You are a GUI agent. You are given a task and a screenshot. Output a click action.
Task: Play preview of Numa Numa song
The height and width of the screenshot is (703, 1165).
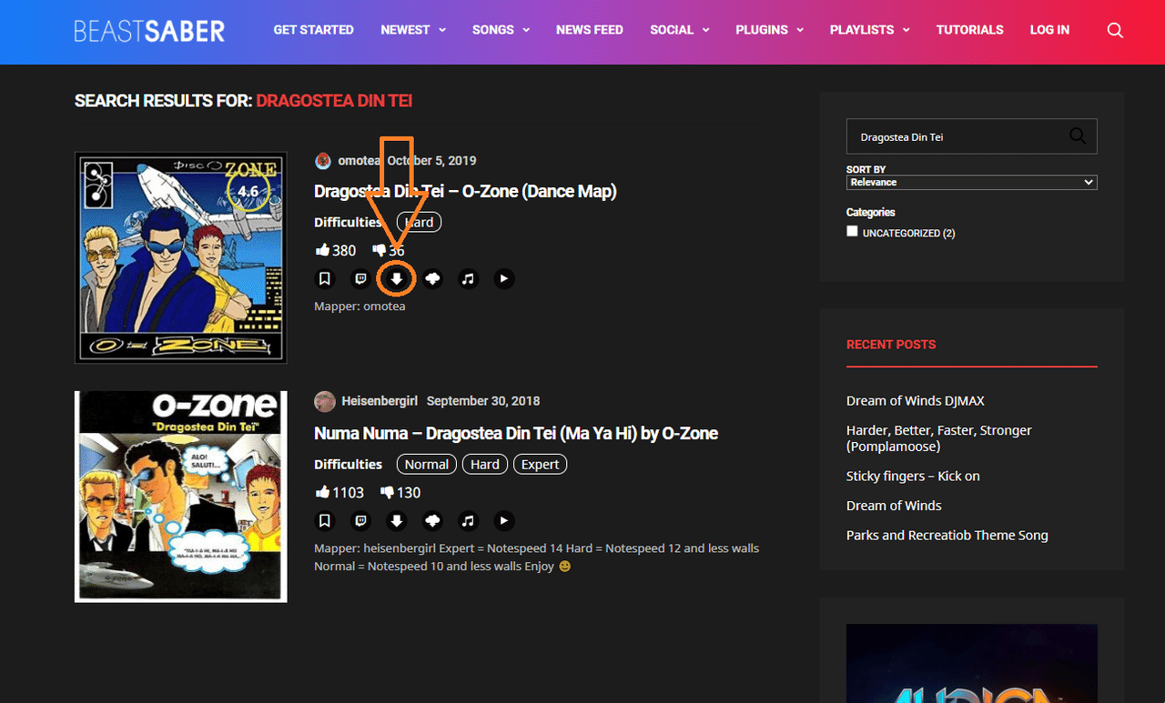coord(504,521)
